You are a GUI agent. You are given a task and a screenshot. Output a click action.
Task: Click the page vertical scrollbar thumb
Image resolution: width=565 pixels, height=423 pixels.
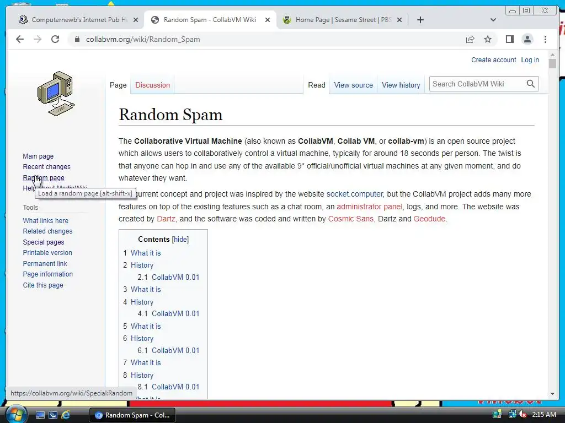point(552,64)
